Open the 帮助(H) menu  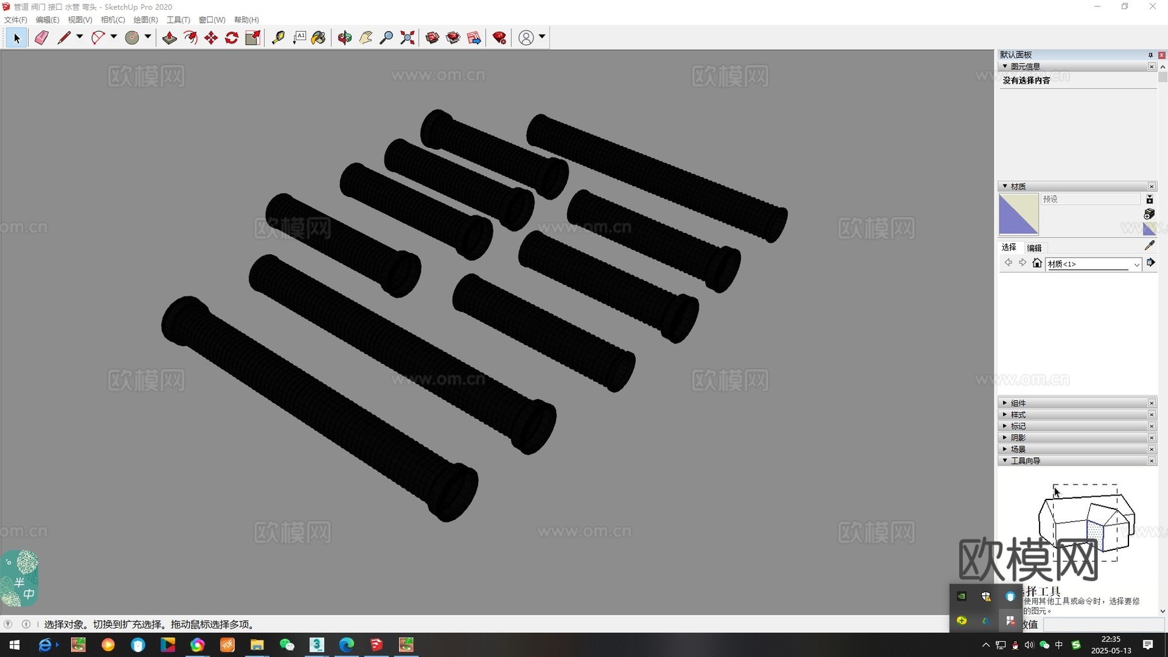247,20
